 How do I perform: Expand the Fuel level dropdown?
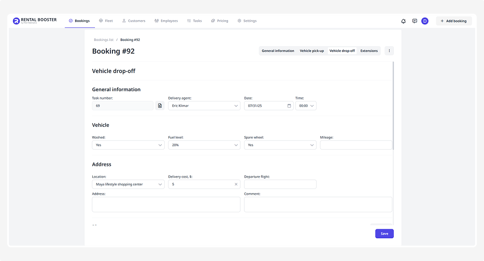[204, 145]
